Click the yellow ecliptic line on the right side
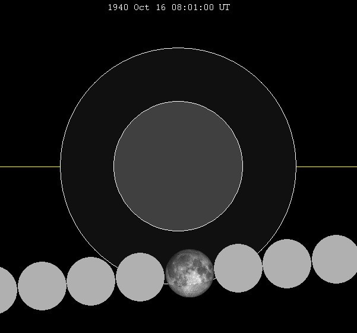The height and width of the screenshot is (333, 357). 327,166
